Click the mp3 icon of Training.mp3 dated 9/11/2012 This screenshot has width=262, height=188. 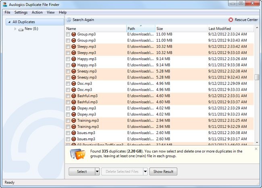point(73,127)
